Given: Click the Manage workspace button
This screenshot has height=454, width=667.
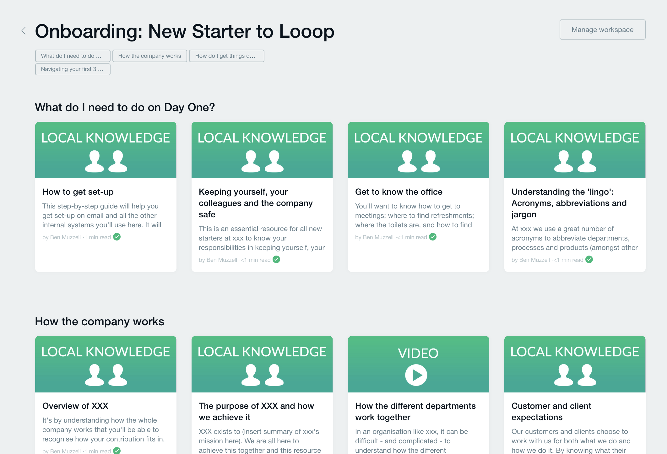Looking at the screenshot, I should click(602, 30).
